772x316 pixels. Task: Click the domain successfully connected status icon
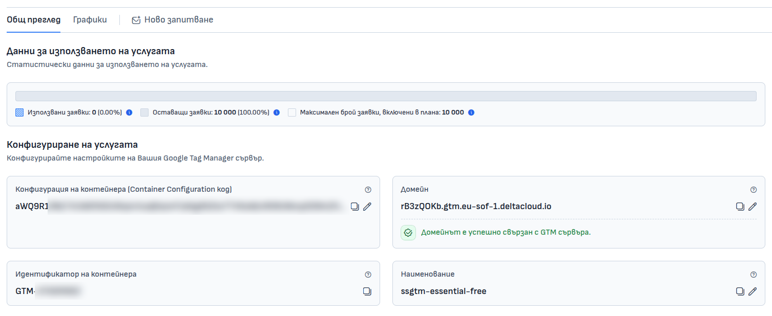point(408,232)
